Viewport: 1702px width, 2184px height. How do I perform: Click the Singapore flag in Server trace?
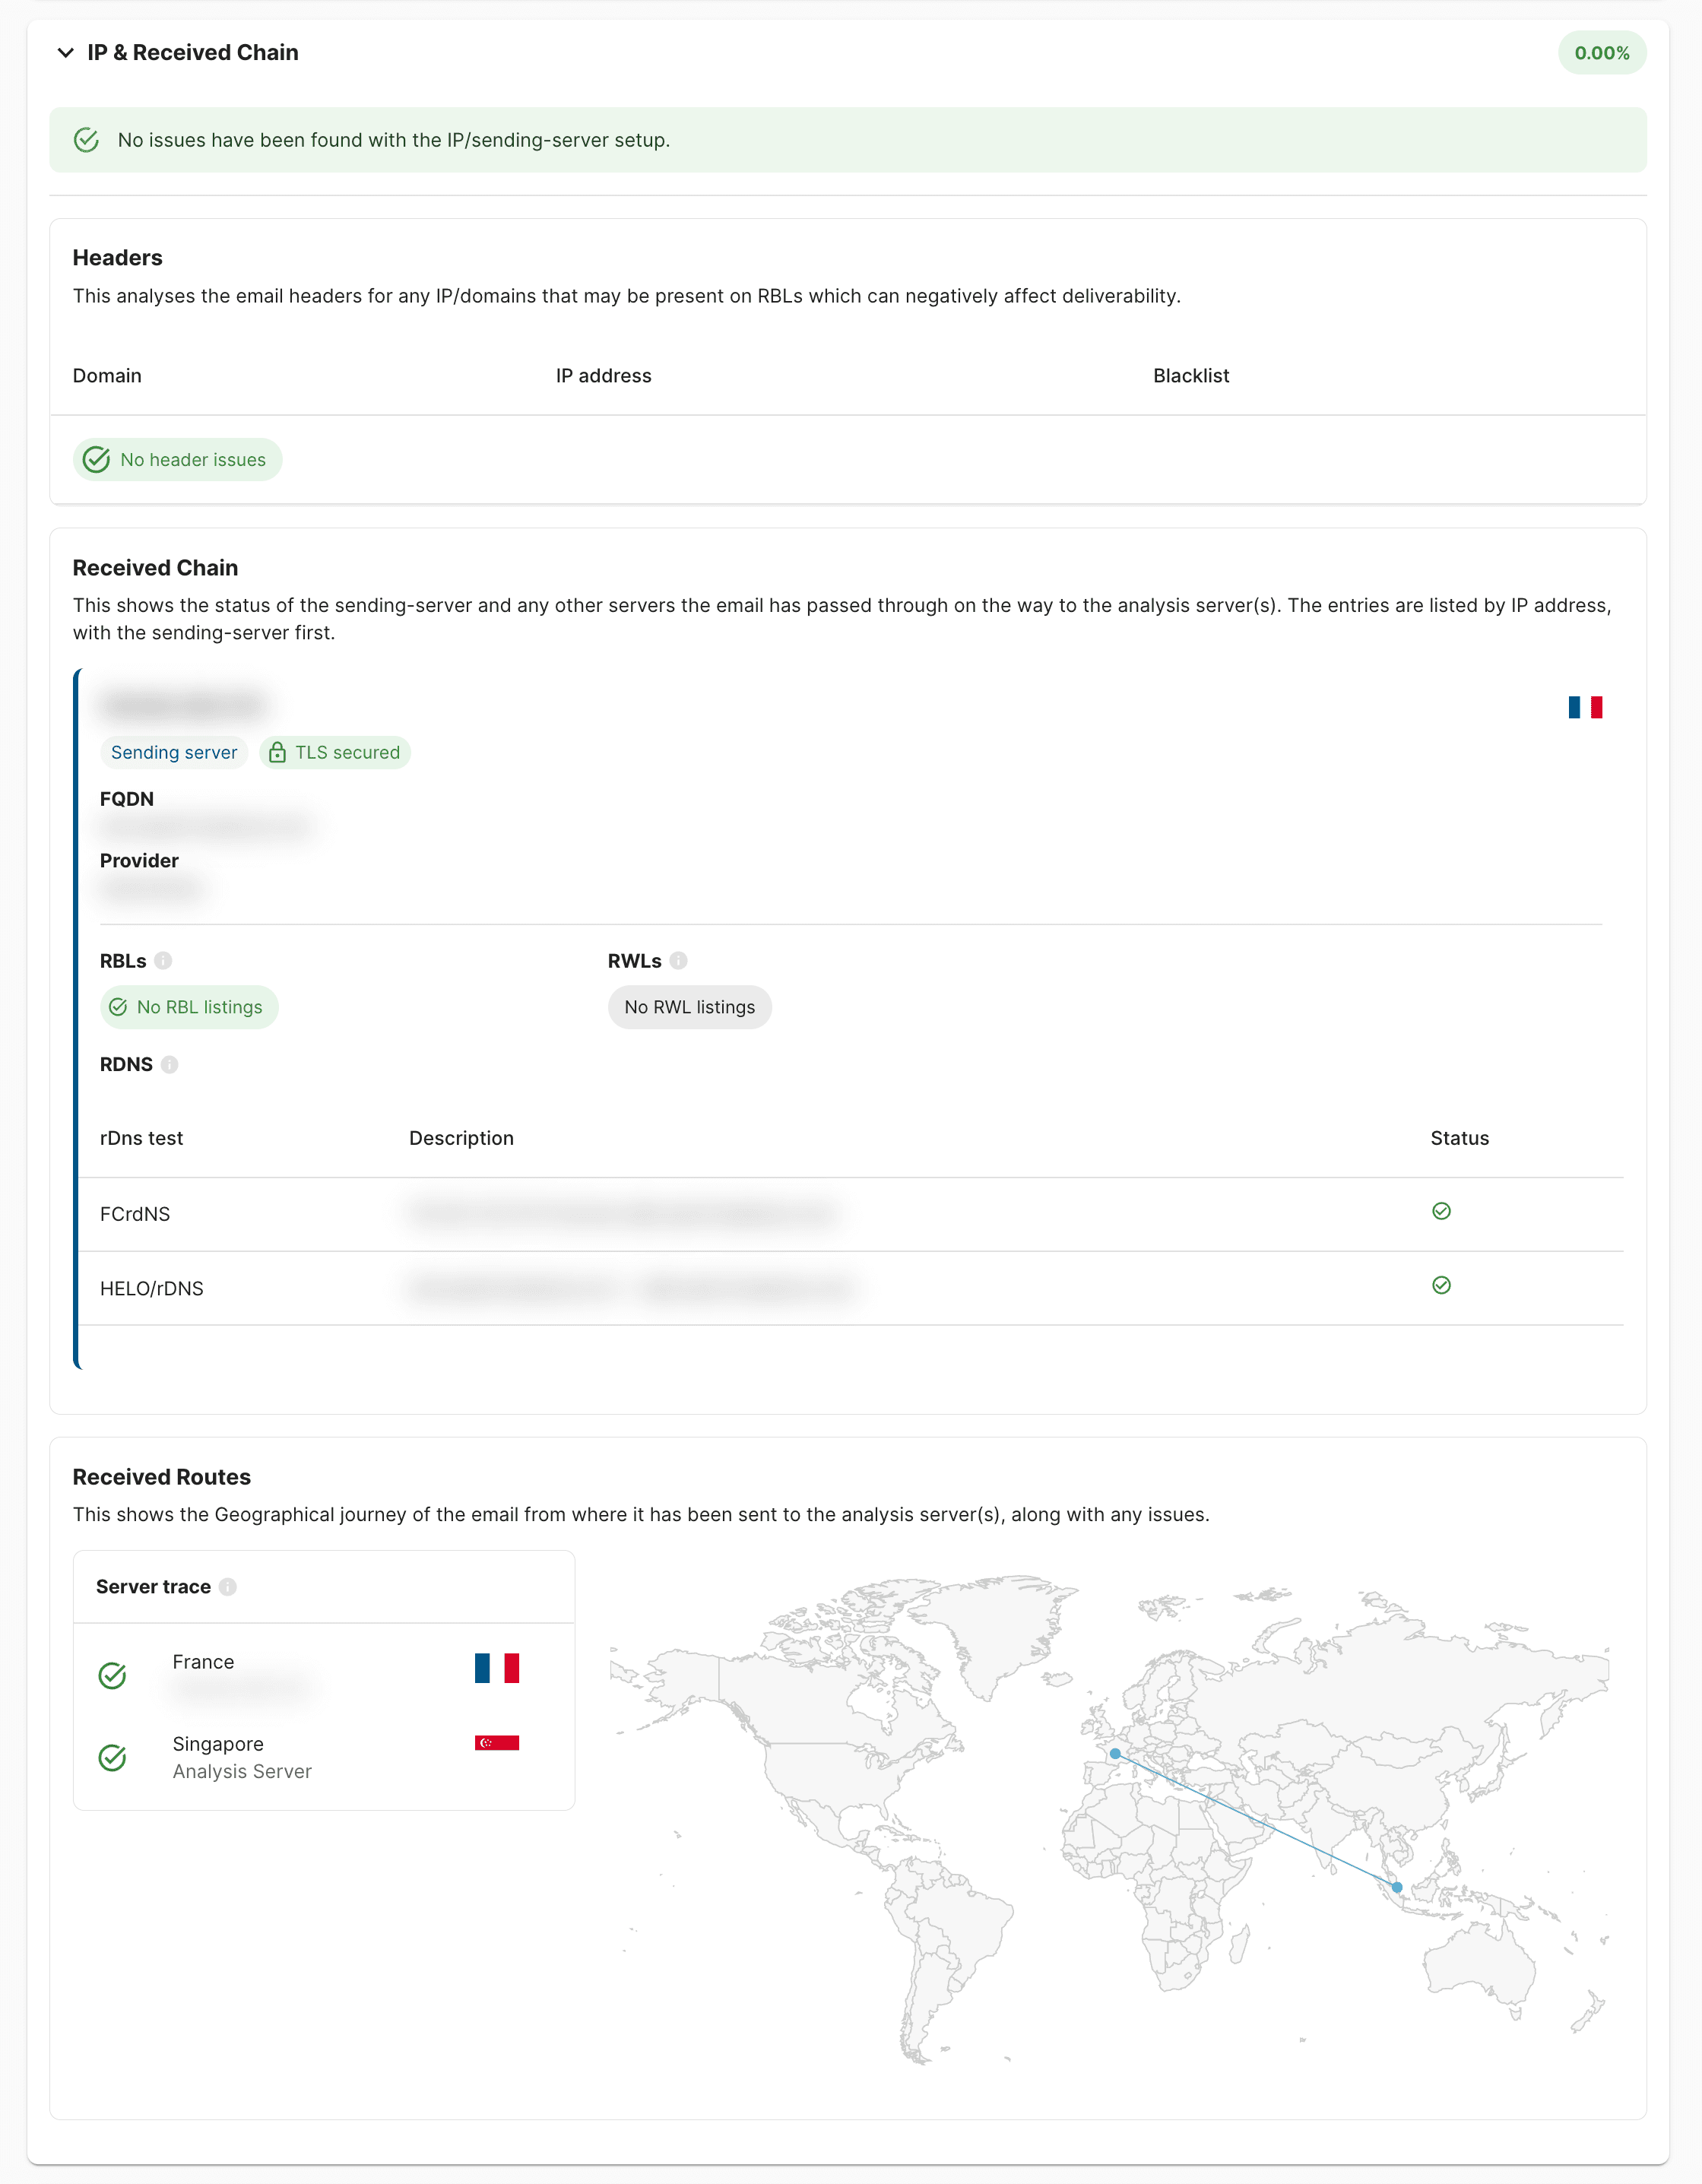496,1743
